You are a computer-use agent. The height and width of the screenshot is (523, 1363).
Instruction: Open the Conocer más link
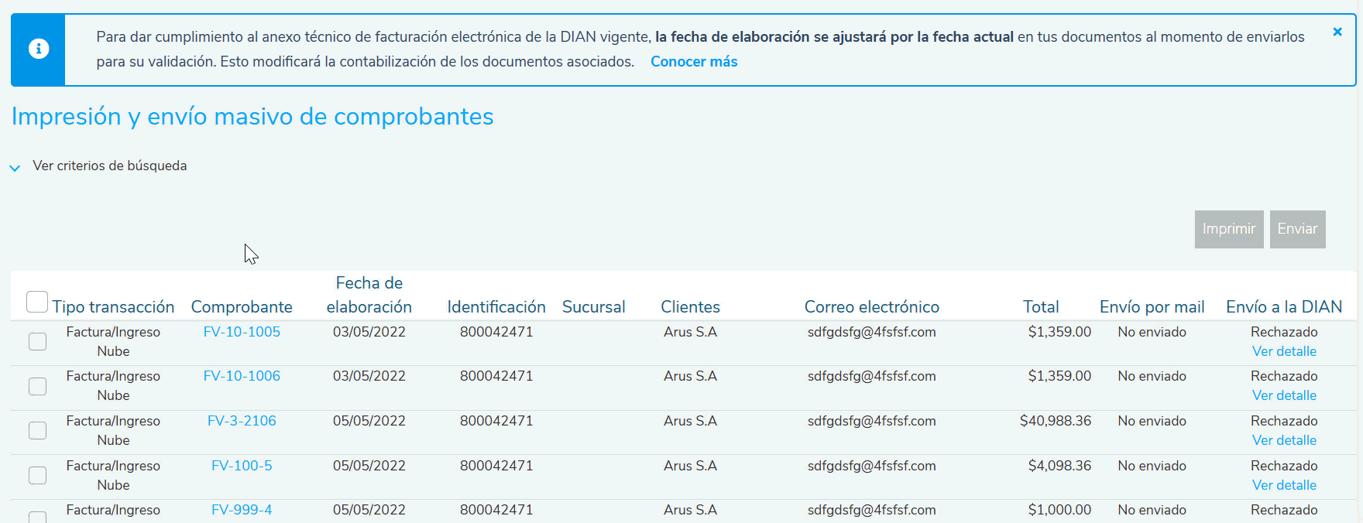tap(693, 62)
